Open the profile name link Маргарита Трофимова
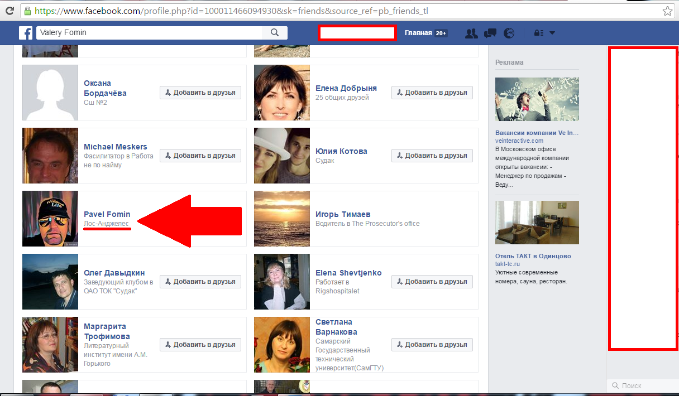 (x=107, y=331)
